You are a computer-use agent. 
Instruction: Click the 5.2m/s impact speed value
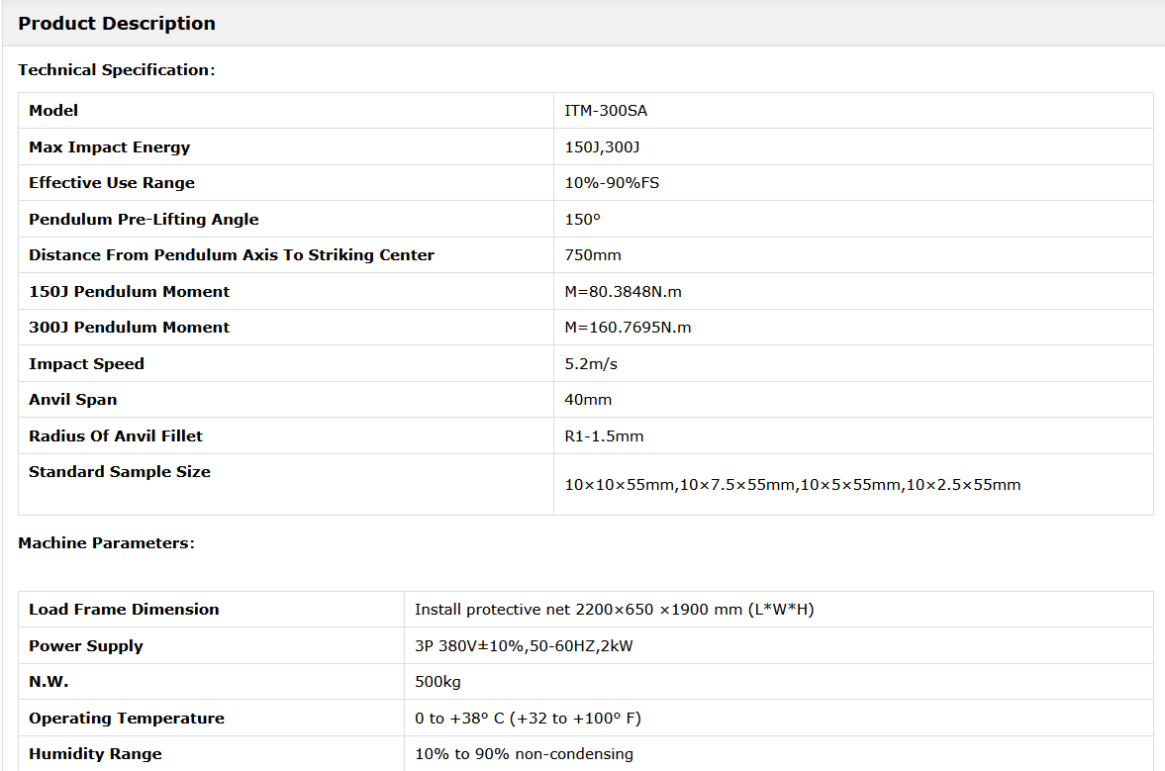click(x=591, y=364)
